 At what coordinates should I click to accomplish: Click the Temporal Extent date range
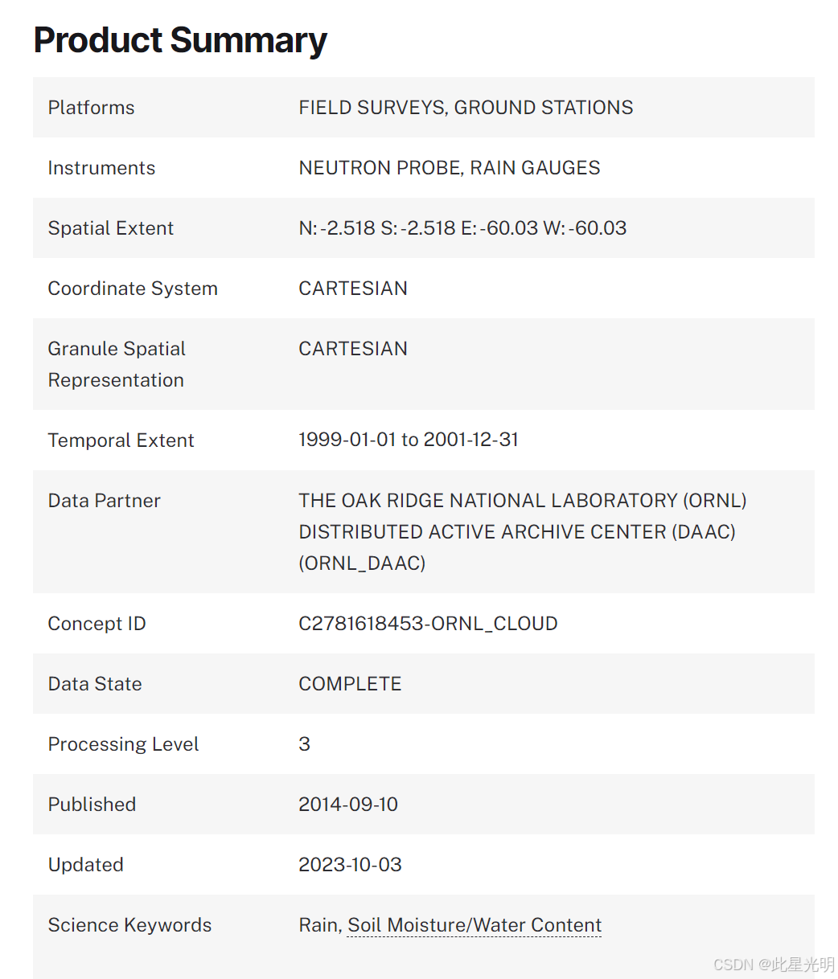pos(409,440)
